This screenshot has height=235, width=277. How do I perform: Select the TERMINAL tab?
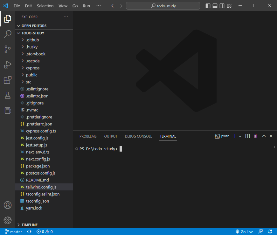tap(168, 136)
